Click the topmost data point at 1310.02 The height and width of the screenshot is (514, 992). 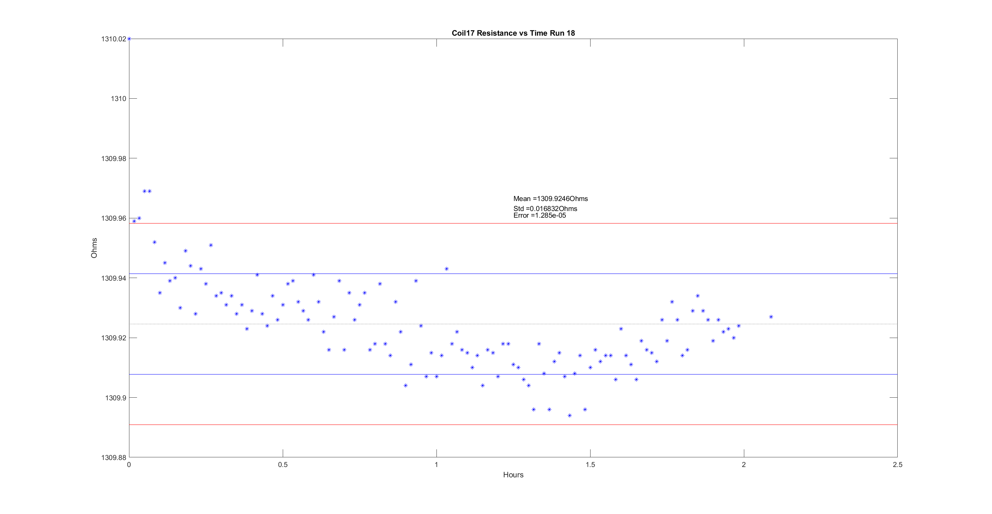pyautogui.click(x=129, y=39)
